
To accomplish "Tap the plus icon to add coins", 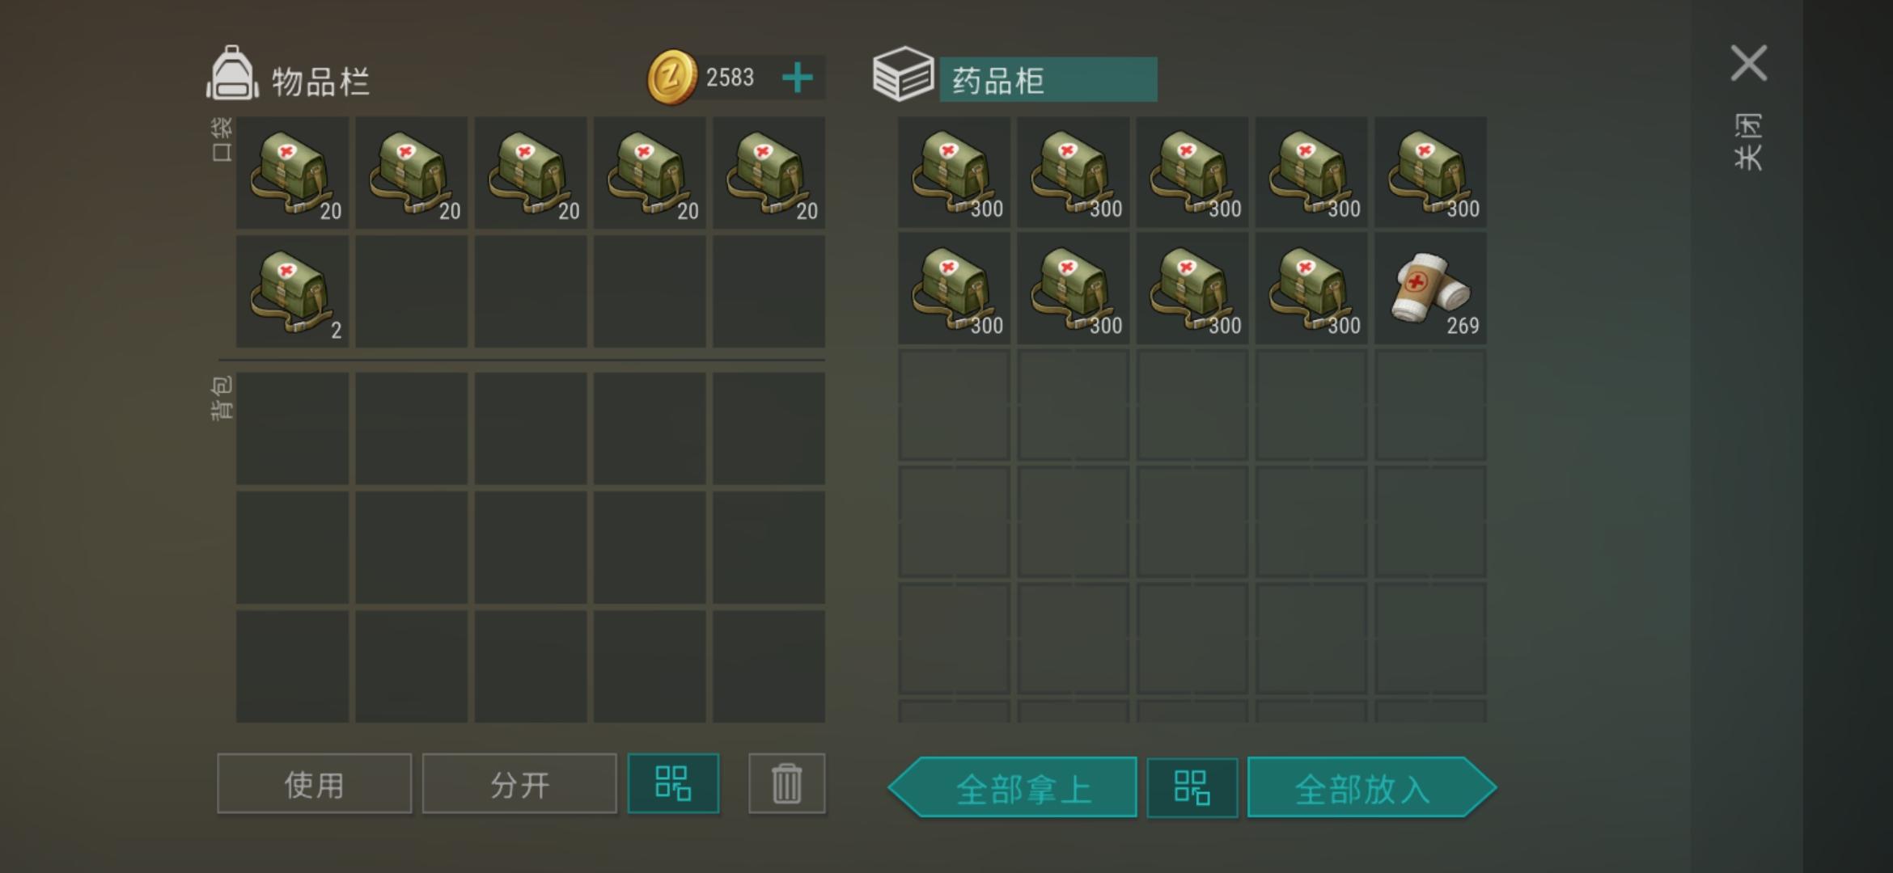I will [798, 78].
